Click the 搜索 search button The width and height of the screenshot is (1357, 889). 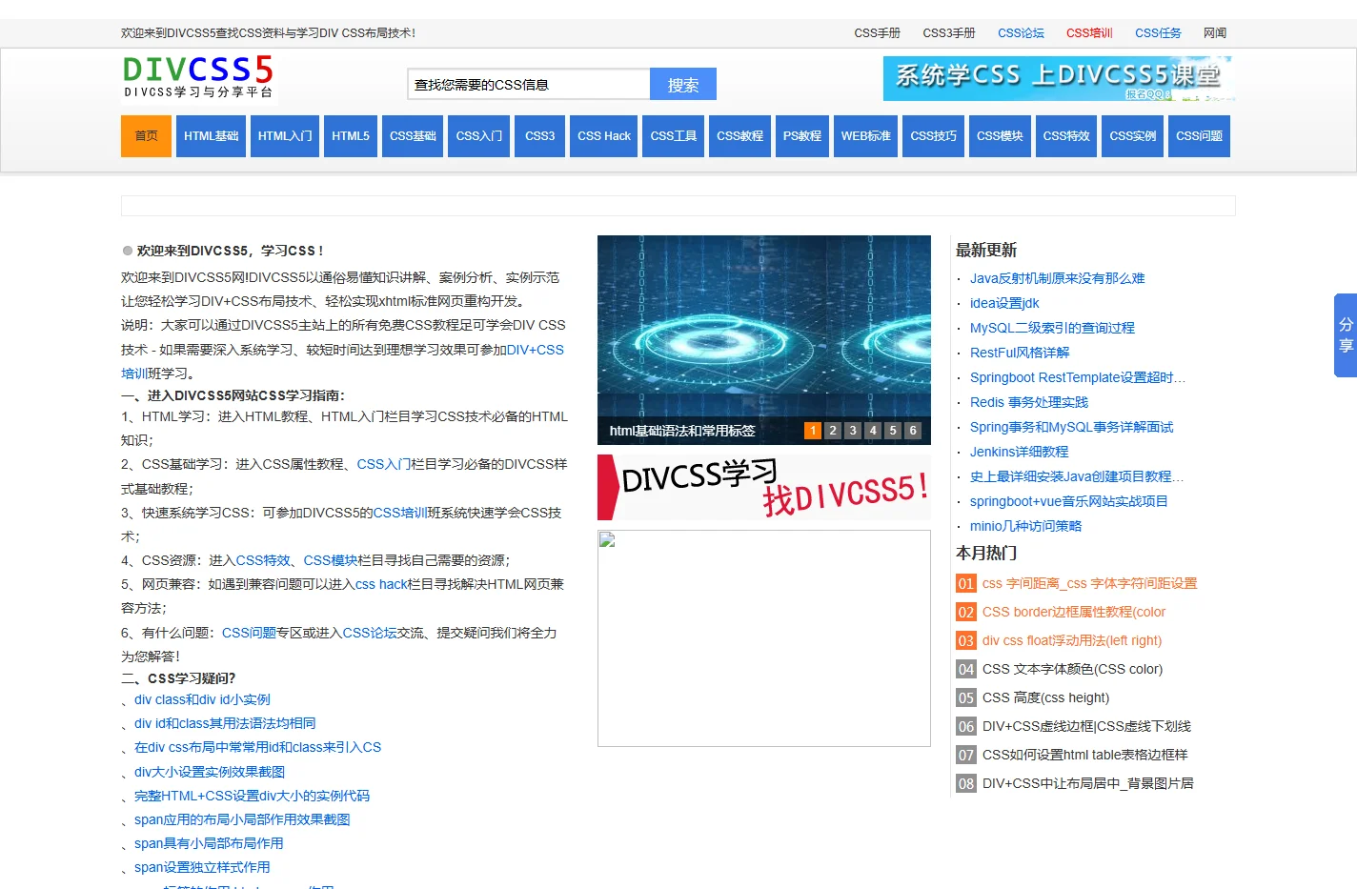[683, 84]
